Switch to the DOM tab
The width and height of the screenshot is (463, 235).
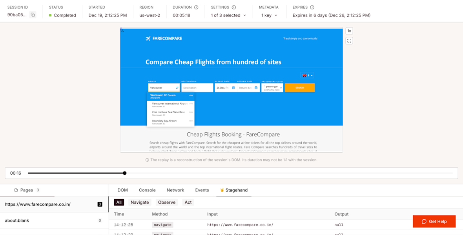tap(122, 190)
